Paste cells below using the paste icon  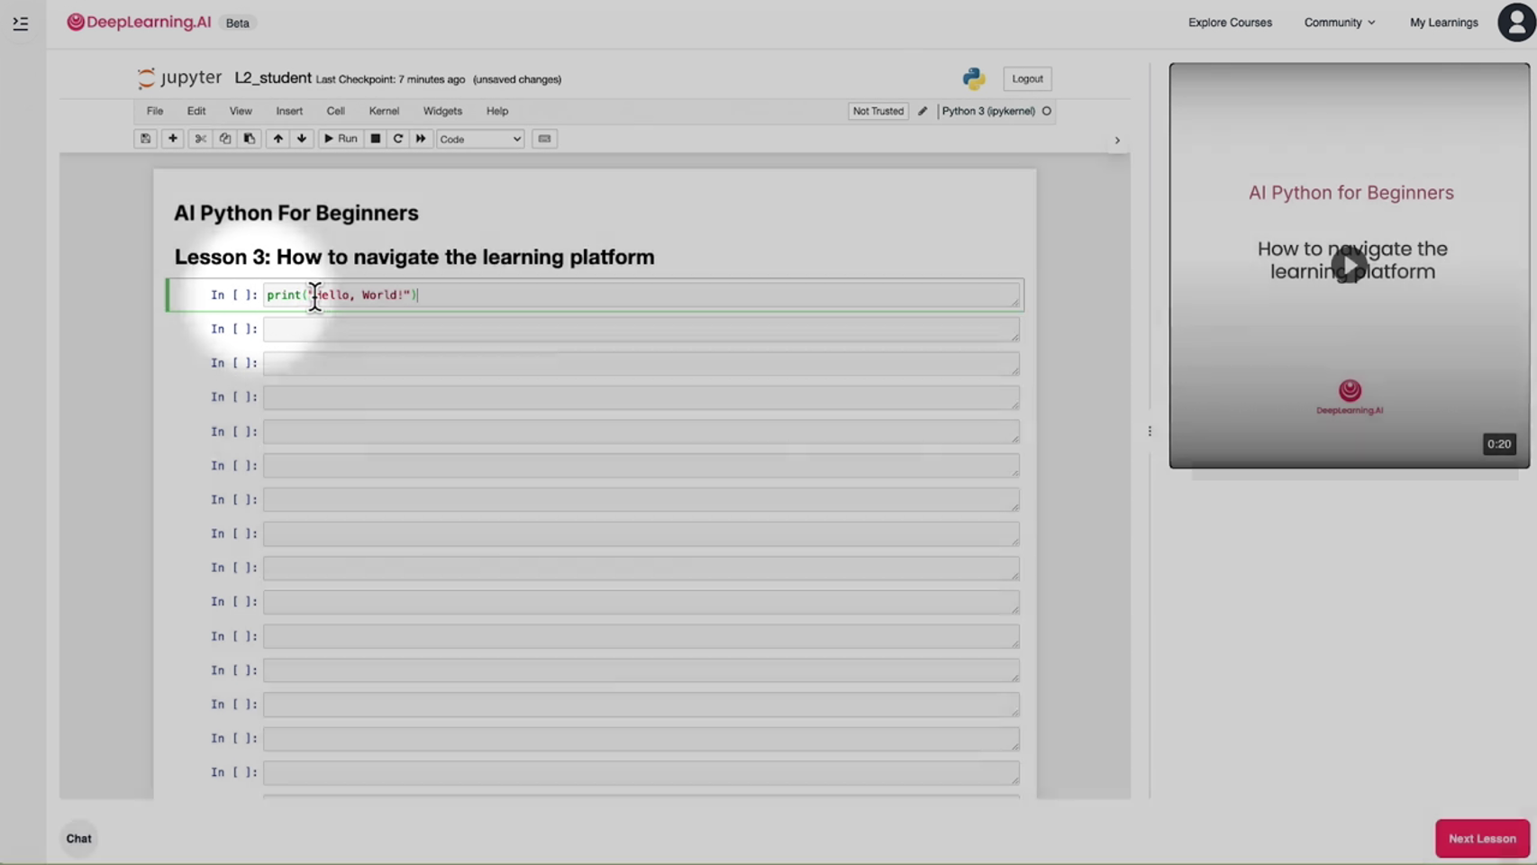(x=249, y=139)
